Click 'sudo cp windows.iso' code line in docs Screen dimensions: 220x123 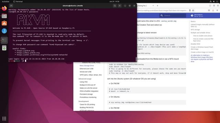(126, 65)
